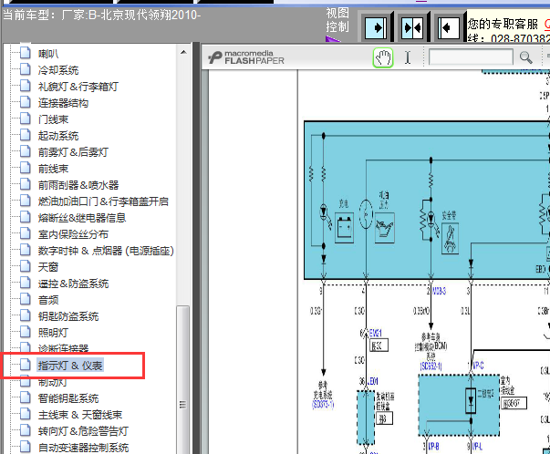
Task: Select 熔断丝&继电器信息 entry
Action: pyautogui.click(x=82, y=218)
